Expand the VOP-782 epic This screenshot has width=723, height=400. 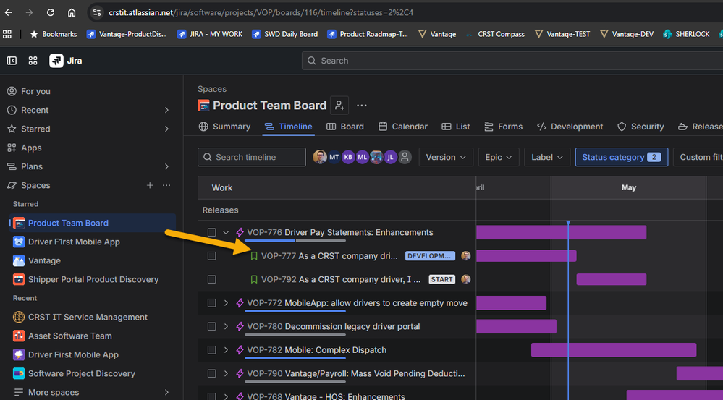coord(226,350)
